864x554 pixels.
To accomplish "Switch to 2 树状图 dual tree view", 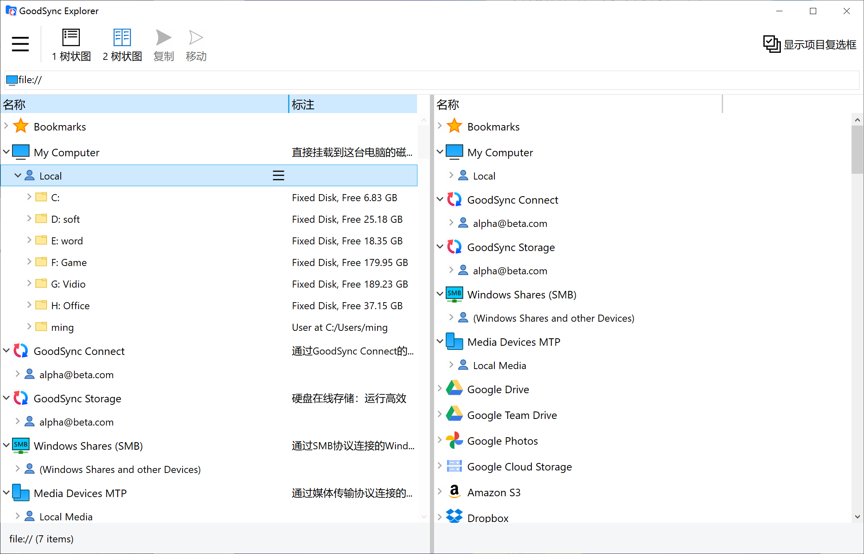I will click(122, 45).
